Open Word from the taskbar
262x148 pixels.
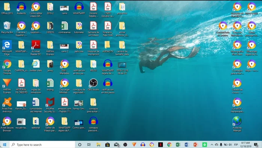(x=187, y=145)
